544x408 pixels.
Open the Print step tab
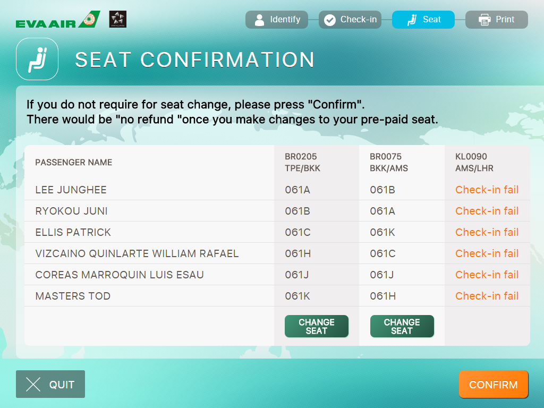497,20
